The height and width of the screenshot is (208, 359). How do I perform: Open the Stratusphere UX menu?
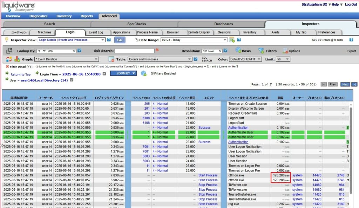click(314, 4)
